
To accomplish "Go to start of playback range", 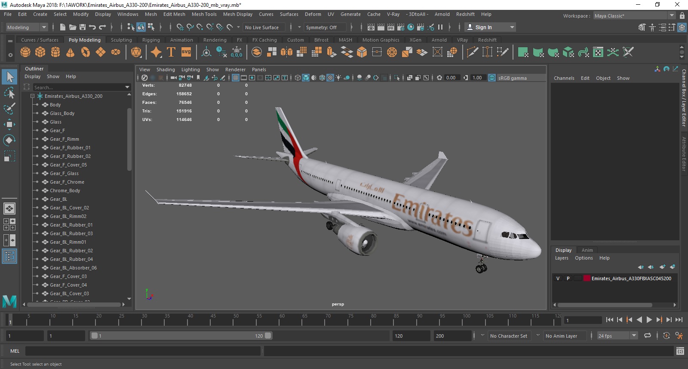I will [x=609, y=320].
